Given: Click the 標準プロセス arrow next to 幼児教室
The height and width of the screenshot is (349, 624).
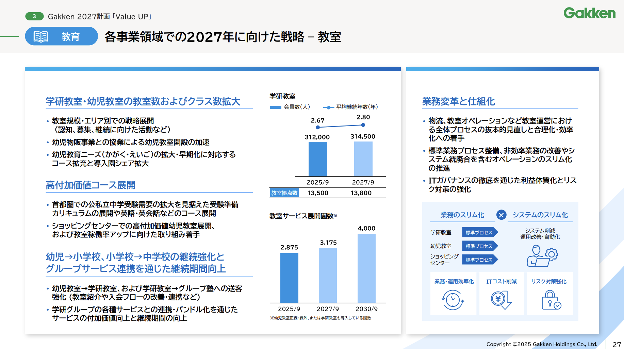Looking at the screenshot, I should (x=479, y=246).
